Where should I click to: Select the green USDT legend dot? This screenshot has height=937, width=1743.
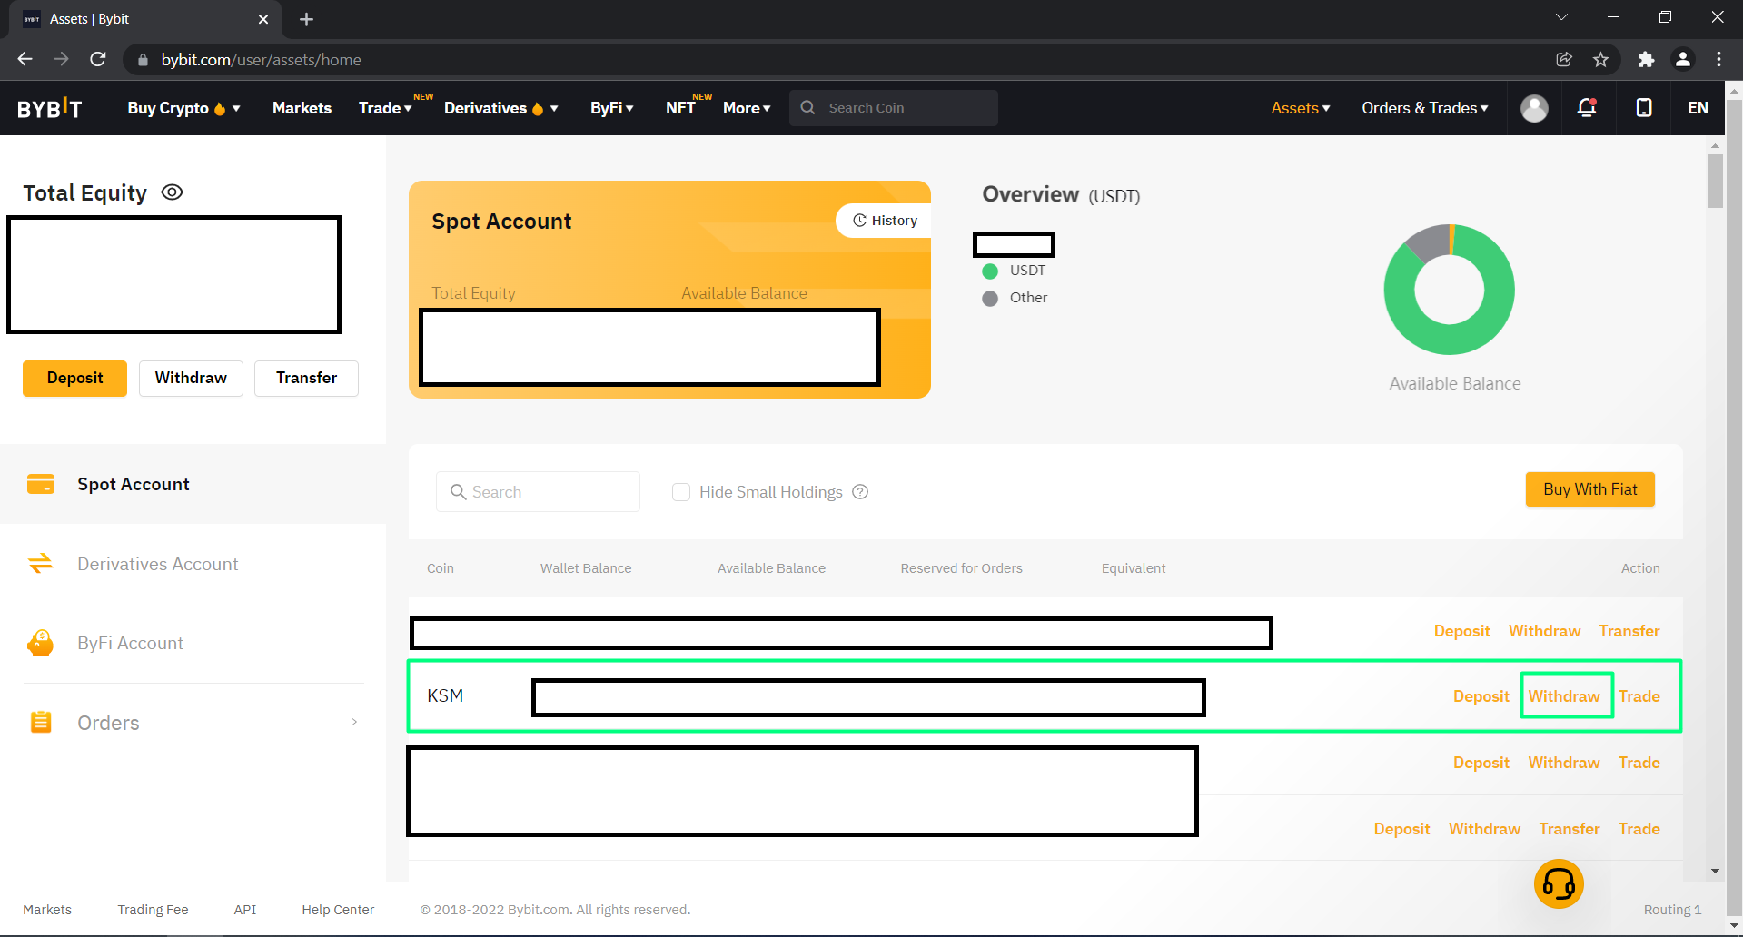coord(990,271)
